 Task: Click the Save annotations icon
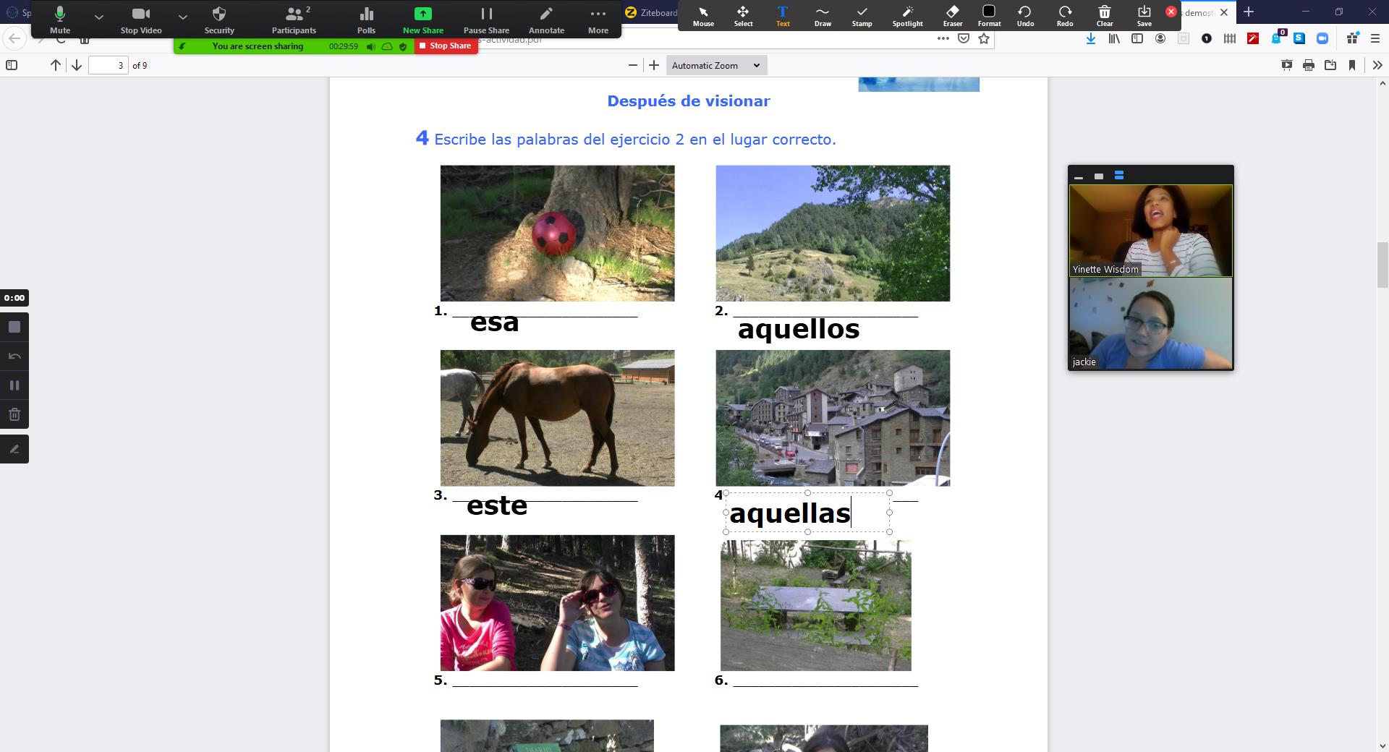tap(1144, 16)
